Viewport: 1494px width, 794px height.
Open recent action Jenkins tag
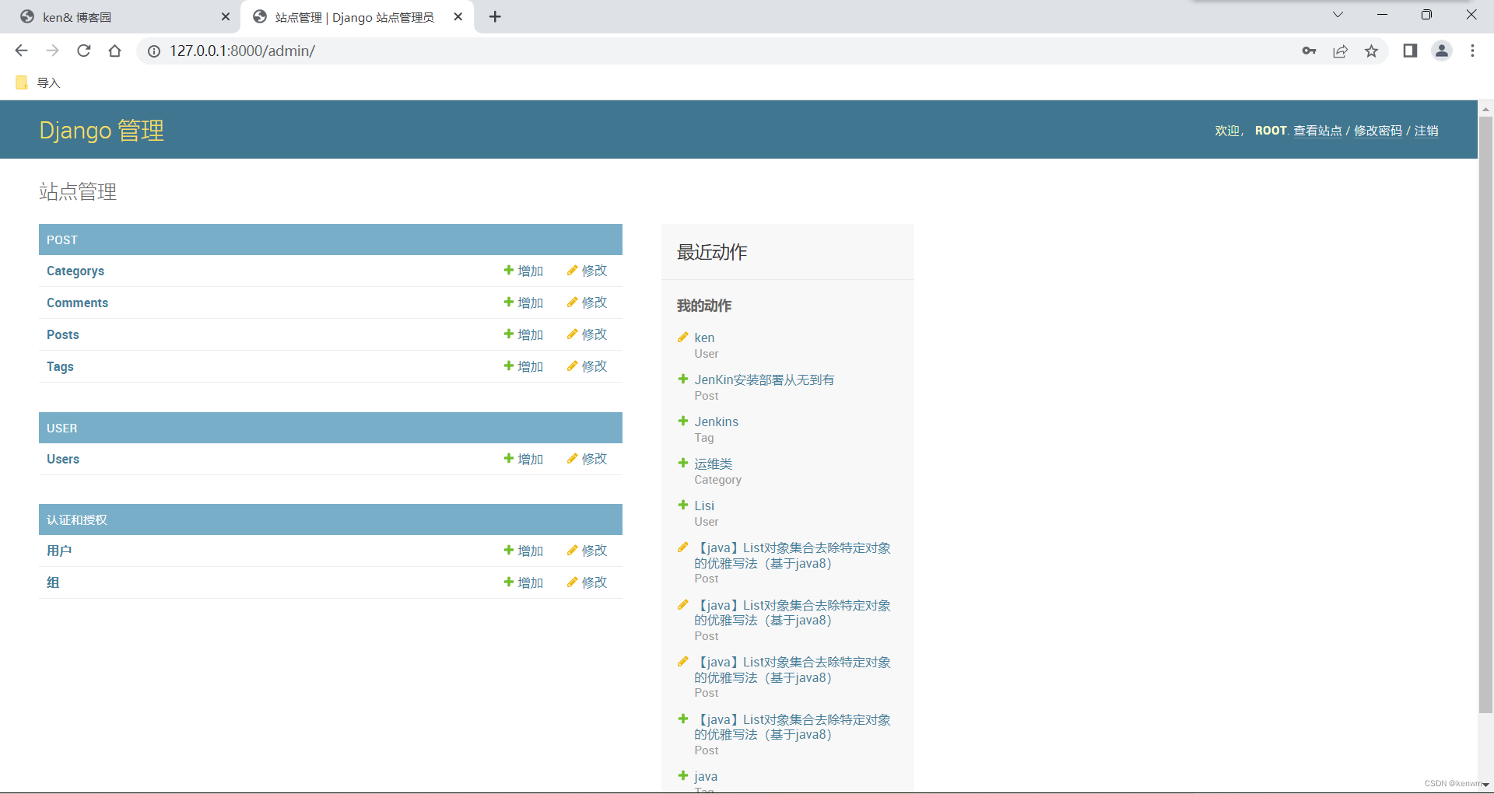coord(717,421)
